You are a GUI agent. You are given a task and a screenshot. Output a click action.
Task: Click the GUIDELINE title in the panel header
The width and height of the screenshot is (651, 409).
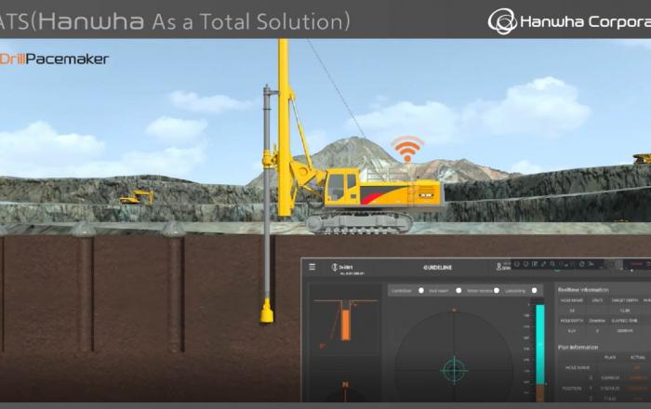438,268
